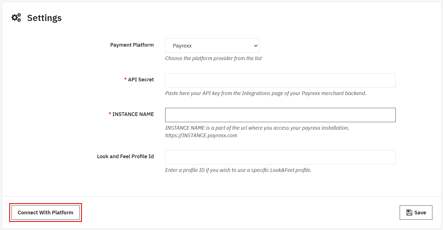Click the red asterisk beside INSTANCE NAME
The image size is (443, 230).
(110, 114)
